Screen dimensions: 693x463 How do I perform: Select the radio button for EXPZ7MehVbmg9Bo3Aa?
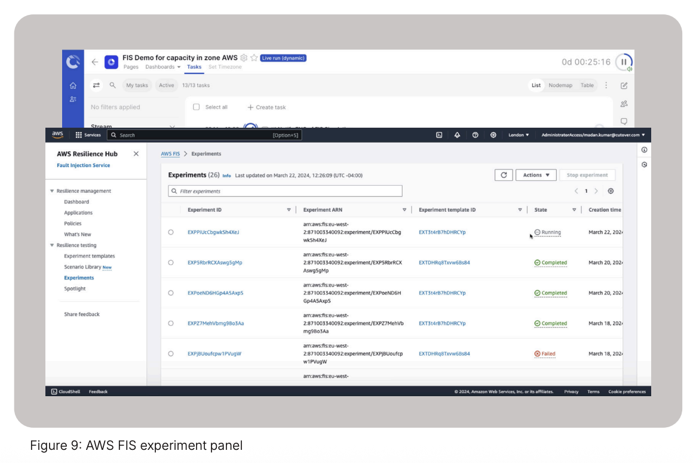pos(171,323)
